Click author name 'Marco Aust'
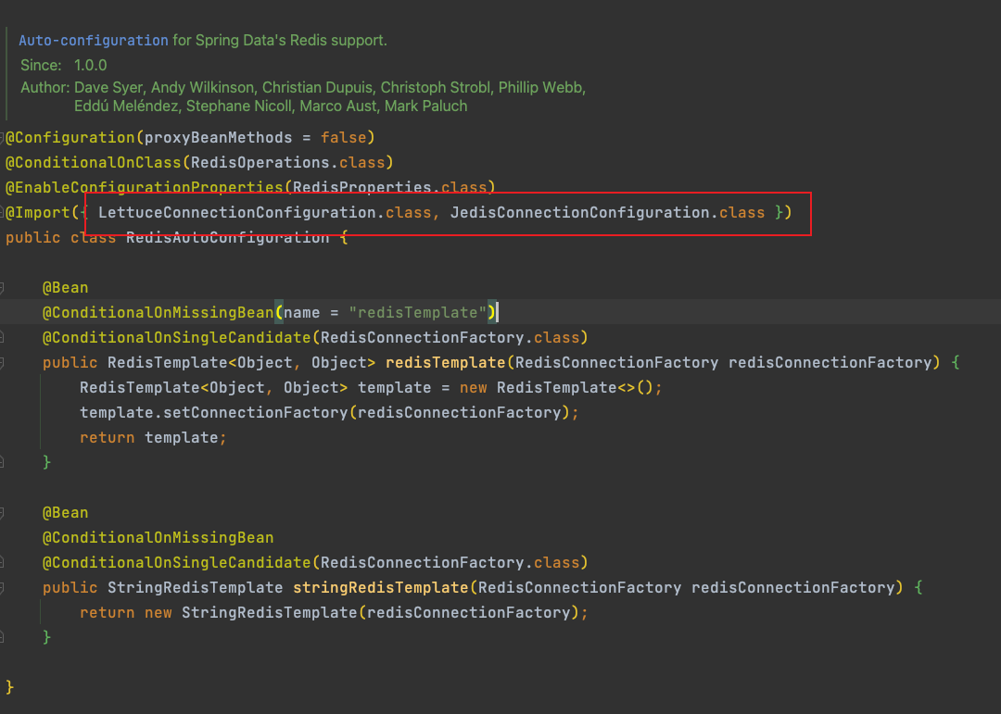 click(x=337, y=106)
